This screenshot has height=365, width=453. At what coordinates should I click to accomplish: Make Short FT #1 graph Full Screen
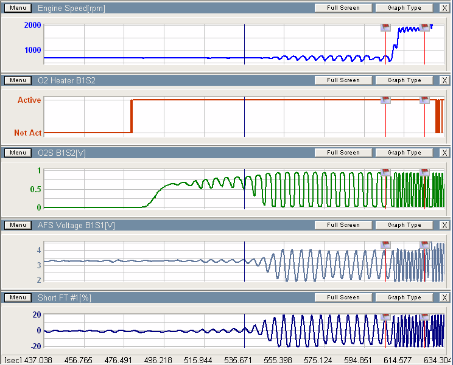click(343, 297)
